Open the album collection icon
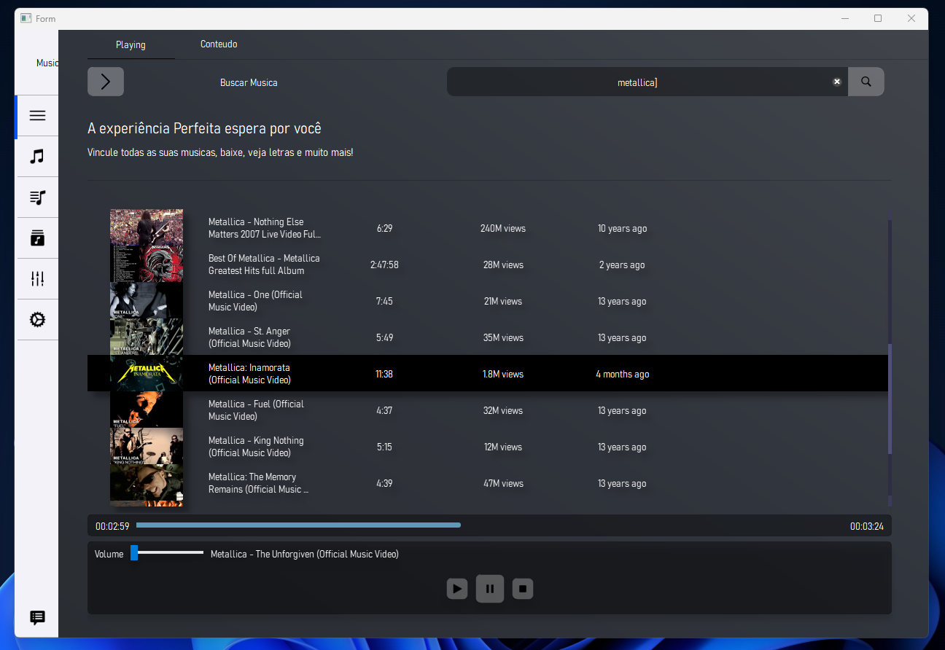This screenshot has width=945, height=650. click(x=37, y=238)
